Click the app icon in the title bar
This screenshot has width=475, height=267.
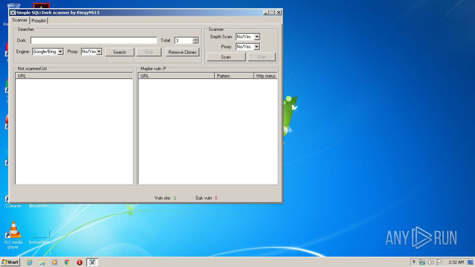pos(13,13)
